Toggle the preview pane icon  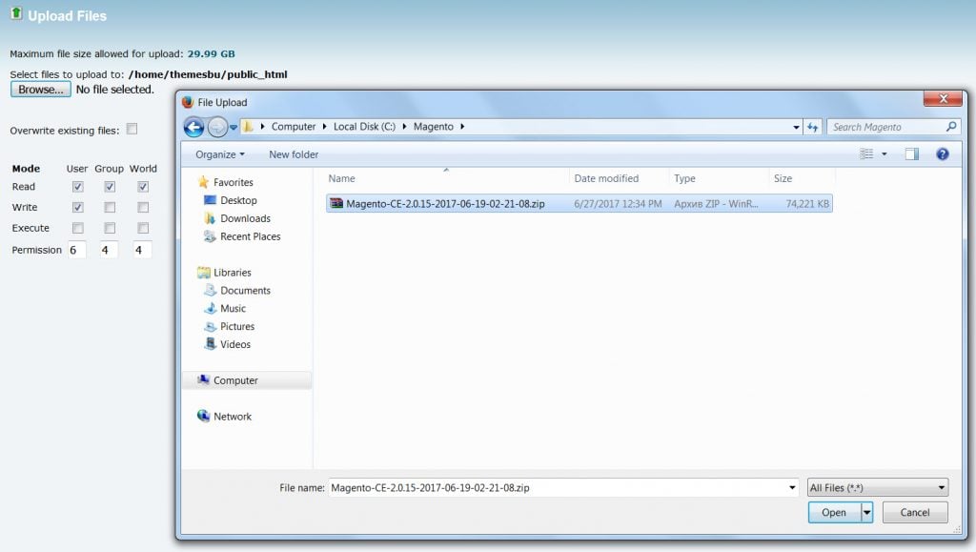(x=911, y=154)
